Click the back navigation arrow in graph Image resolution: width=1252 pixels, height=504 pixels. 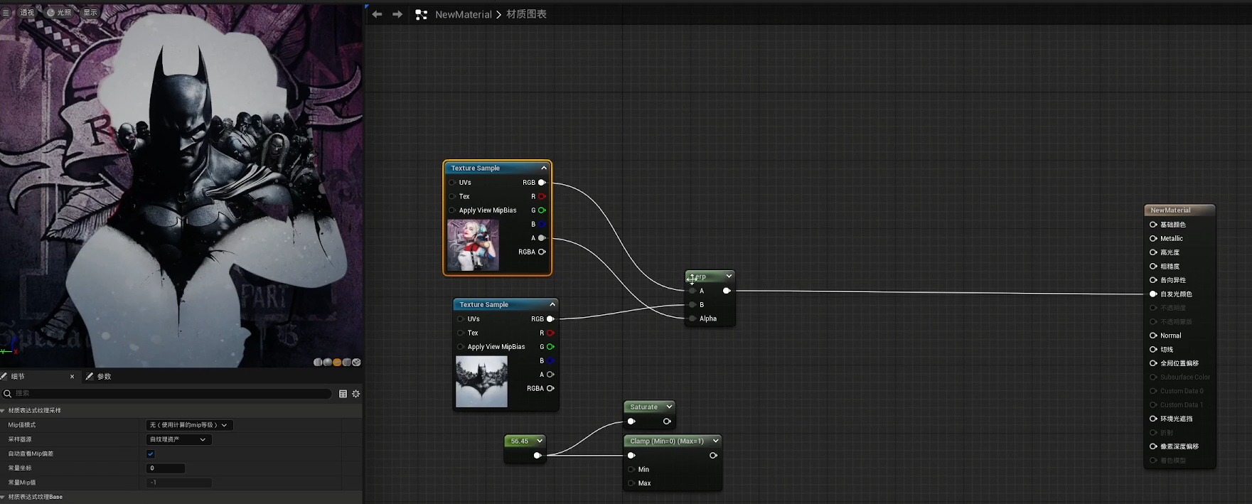pos(377,14)
